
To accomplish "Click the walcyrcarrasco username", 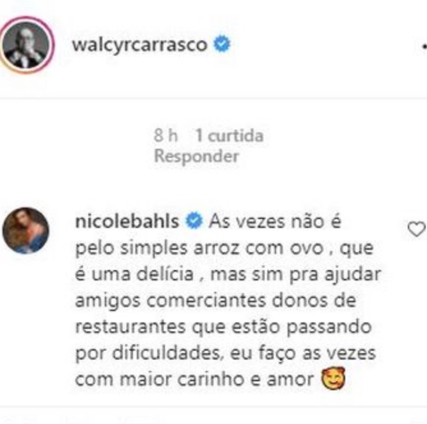I will 140,44.
